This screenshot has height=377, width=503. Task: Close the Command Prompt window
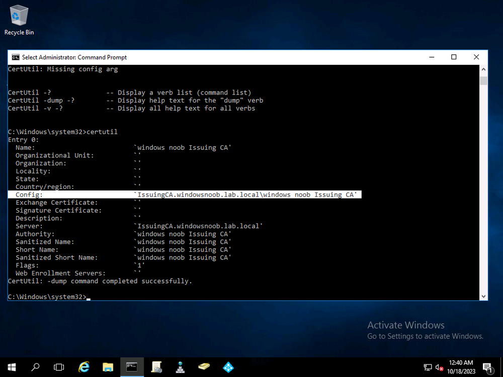tap(476, 57)
